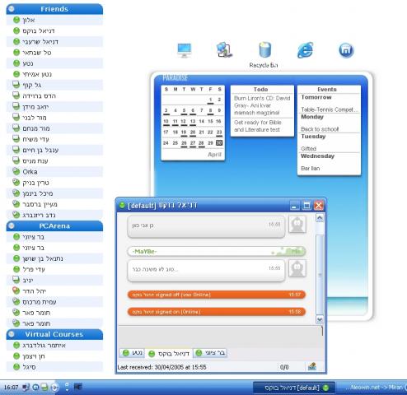Click the HE language indicator on taskbar
The image size is (407, 395).
point(78,387)
